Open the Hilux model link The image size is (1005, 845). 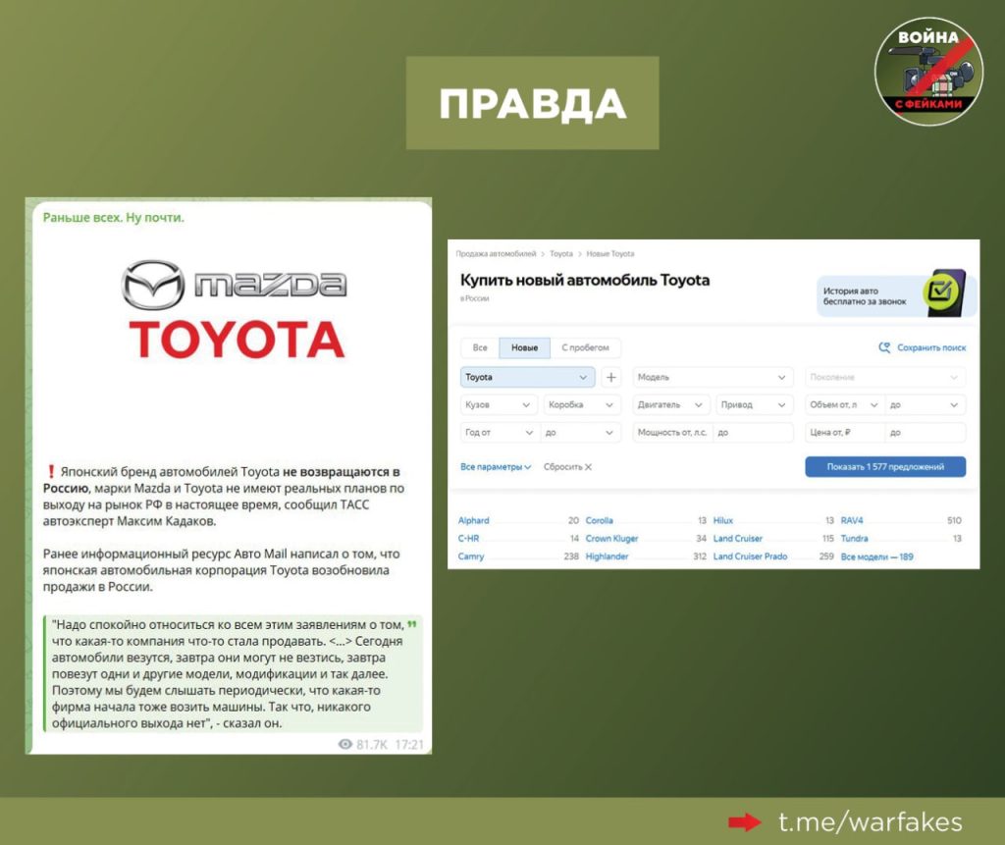723,520
